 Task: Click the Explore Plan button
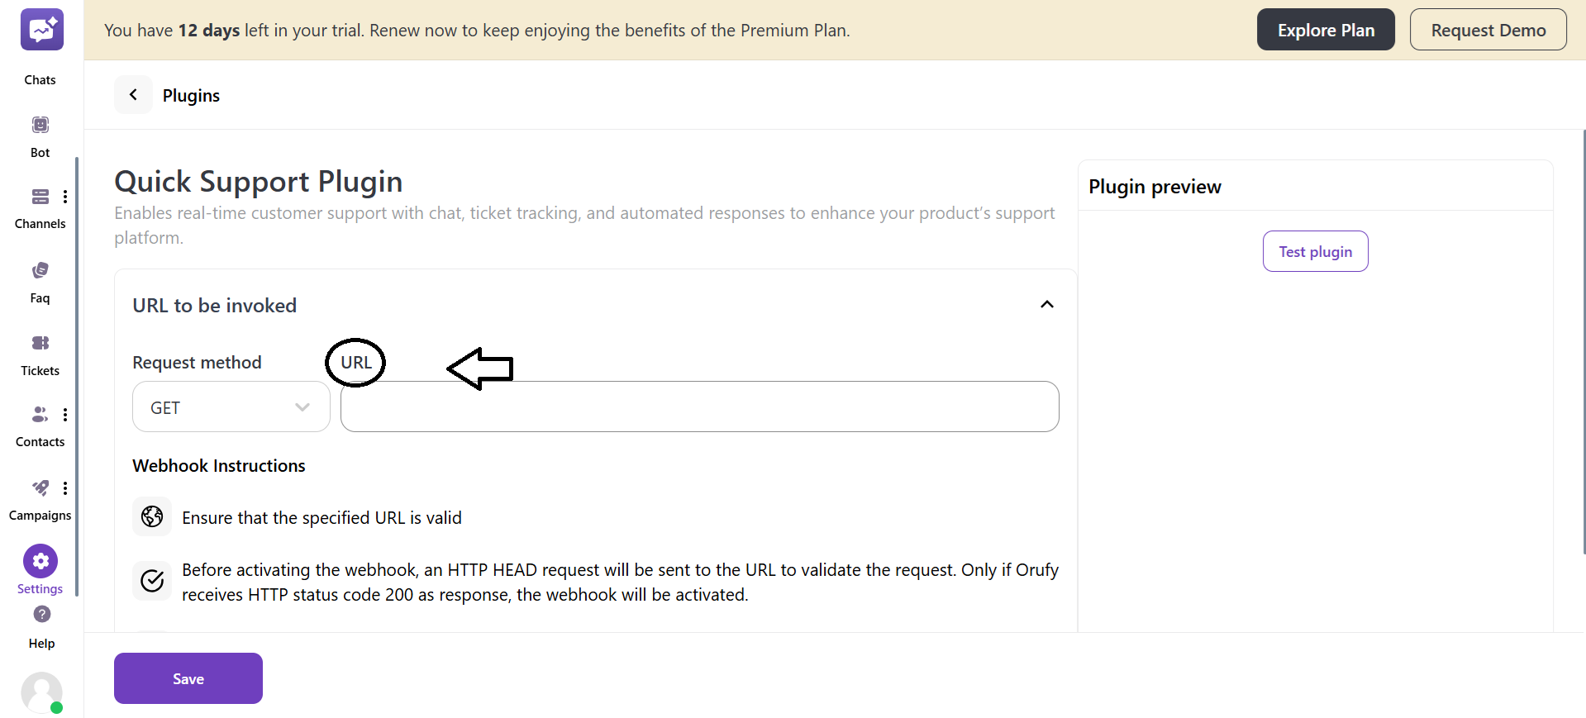1325,29
